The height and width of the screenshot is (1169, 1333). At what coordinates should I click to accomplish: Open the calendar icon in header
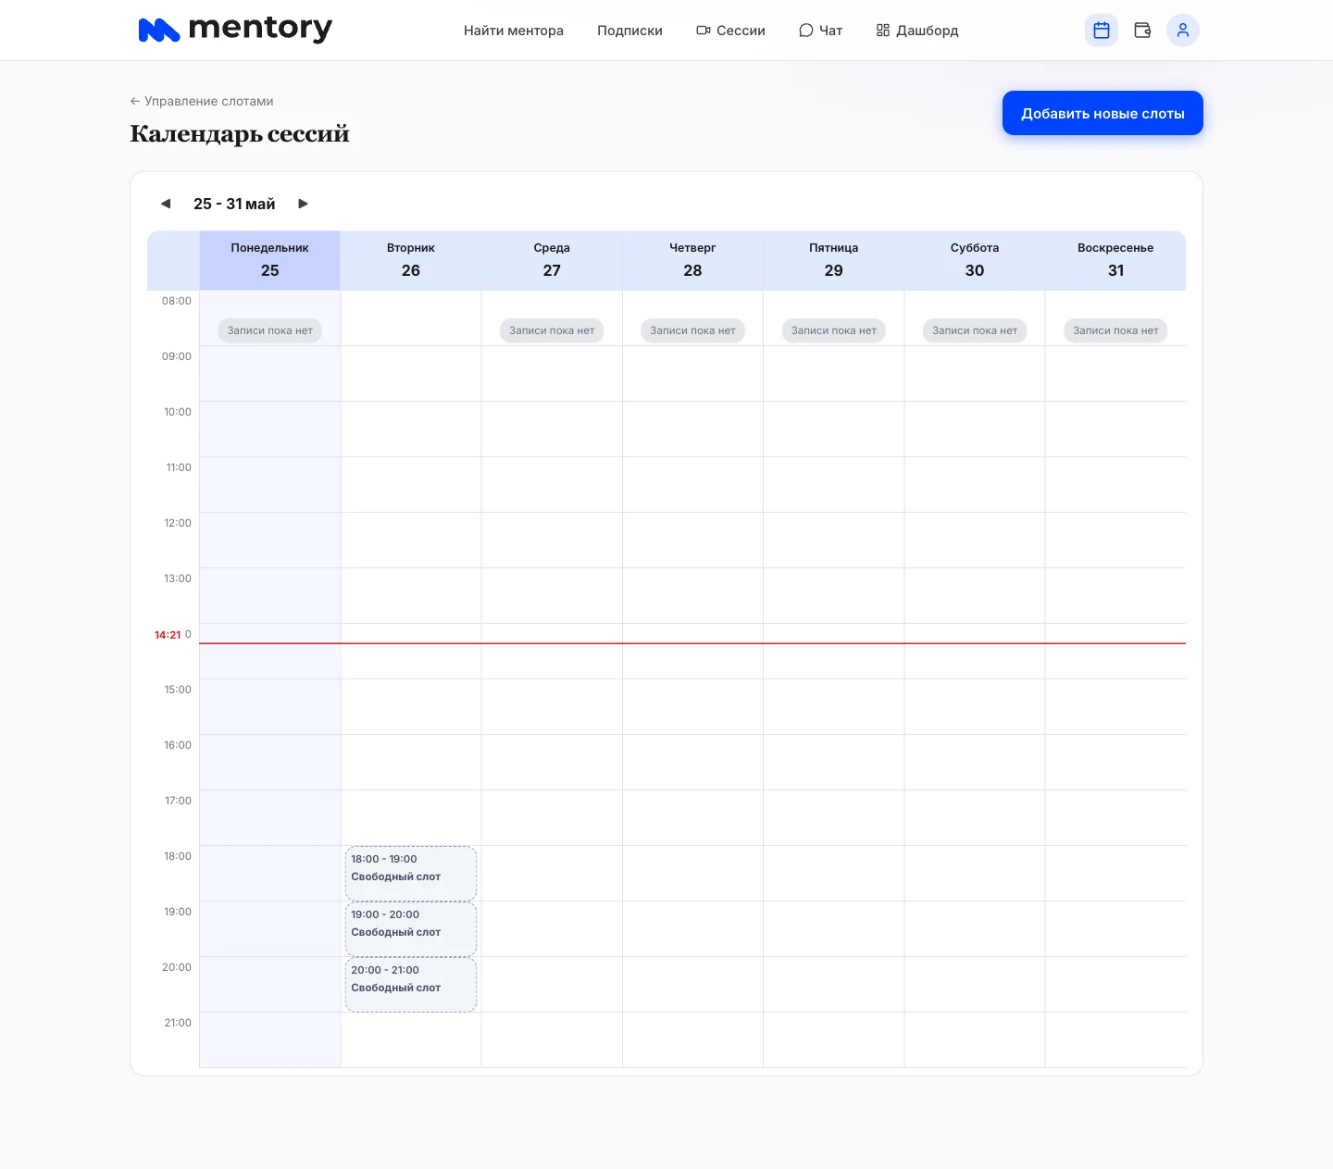(1102, 31)
